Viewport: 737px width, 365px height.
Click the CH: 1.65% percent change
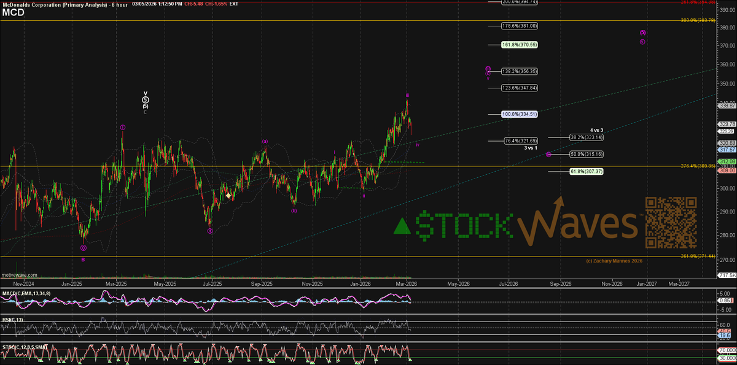216,3
